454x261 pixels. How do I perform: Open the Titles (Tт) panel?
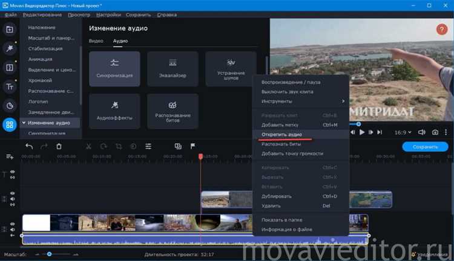coord(10,86)
